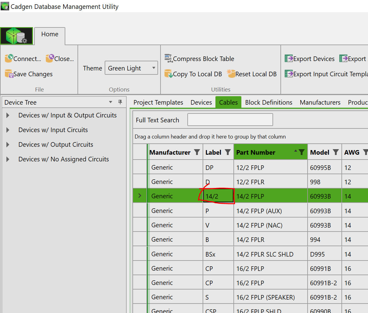
Task: Click Save Changes button text
Action: tap(33, 74)
